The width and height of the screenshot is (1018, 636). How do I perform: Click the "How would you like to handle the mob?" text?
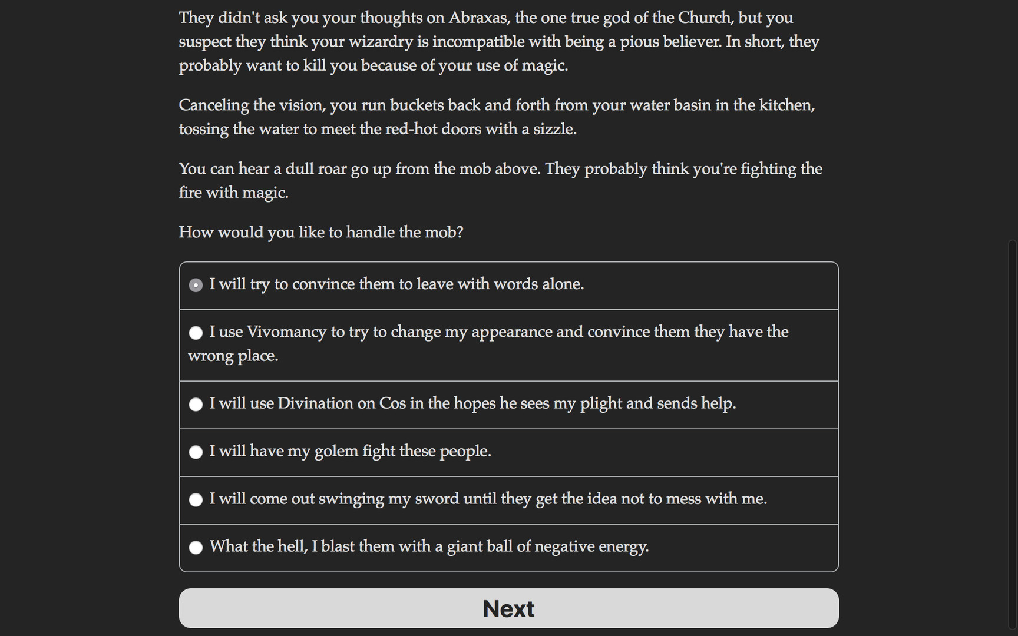pos(321,232)
